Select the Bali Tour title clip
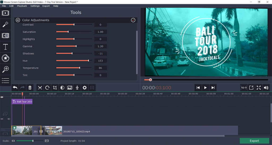The image size is (272, 145). coord(22,101)
